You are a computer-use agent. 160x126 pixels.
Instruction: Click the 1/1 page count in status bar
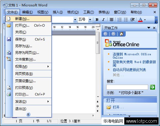49,121
